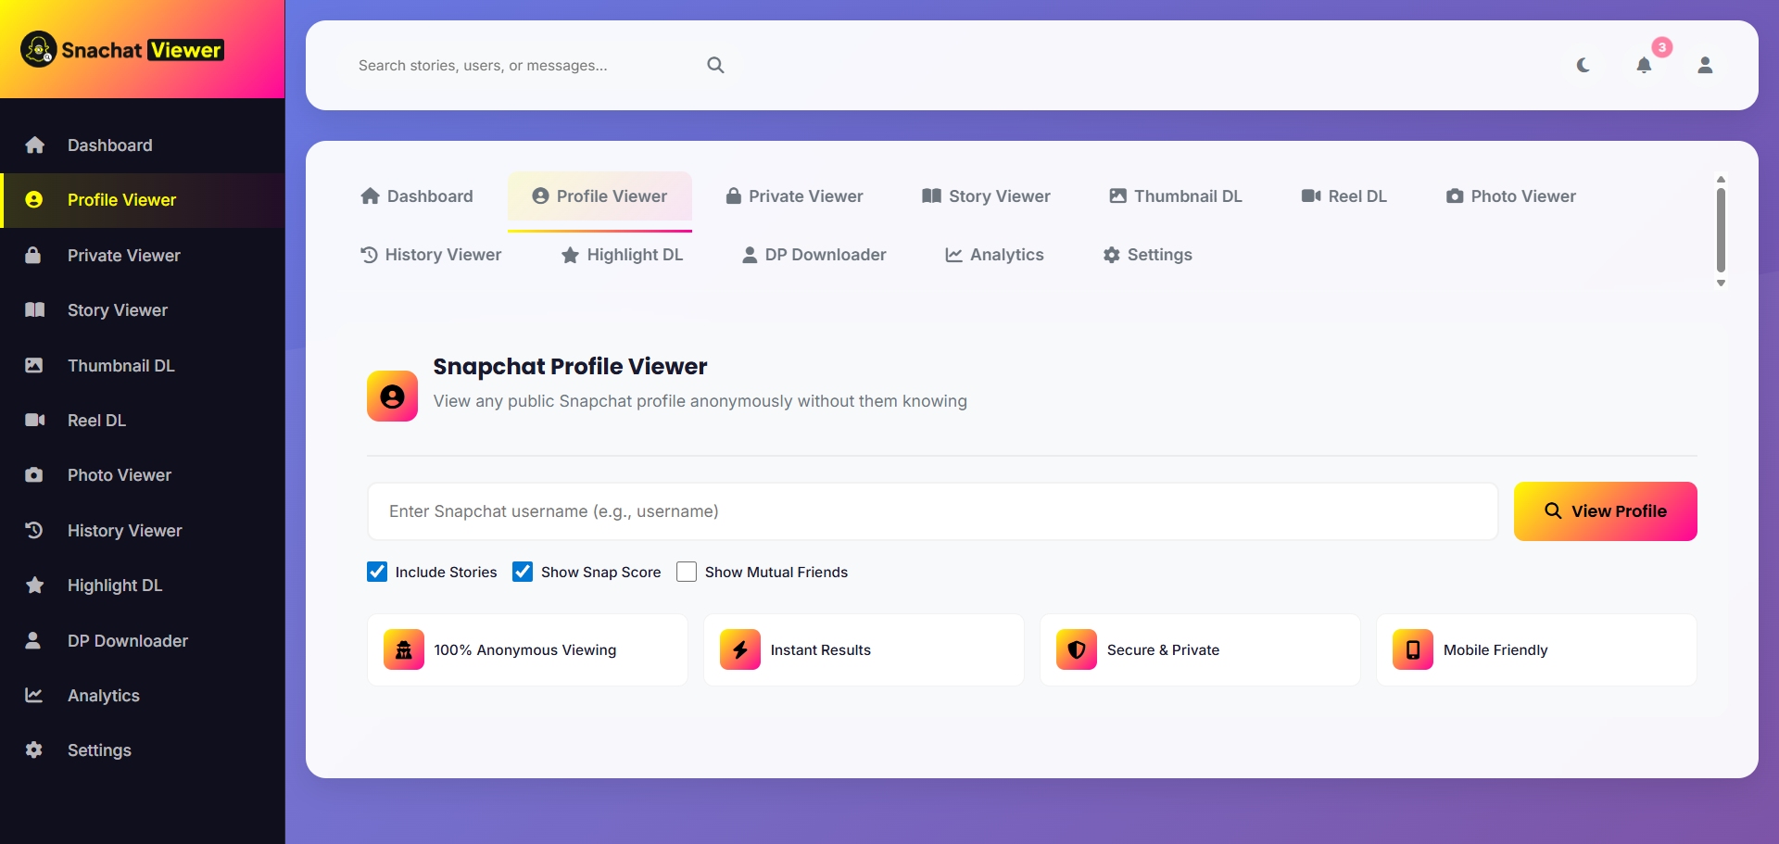The height and width of the screenshot is (844, 1779).
Task: Click the View Profile button
Action: pos(1605,510)
